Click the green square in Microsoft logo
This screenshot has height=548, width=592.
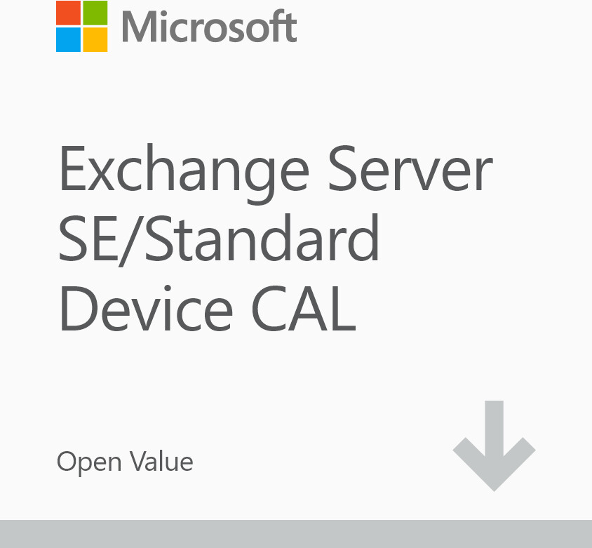click(x=95, y=13)
